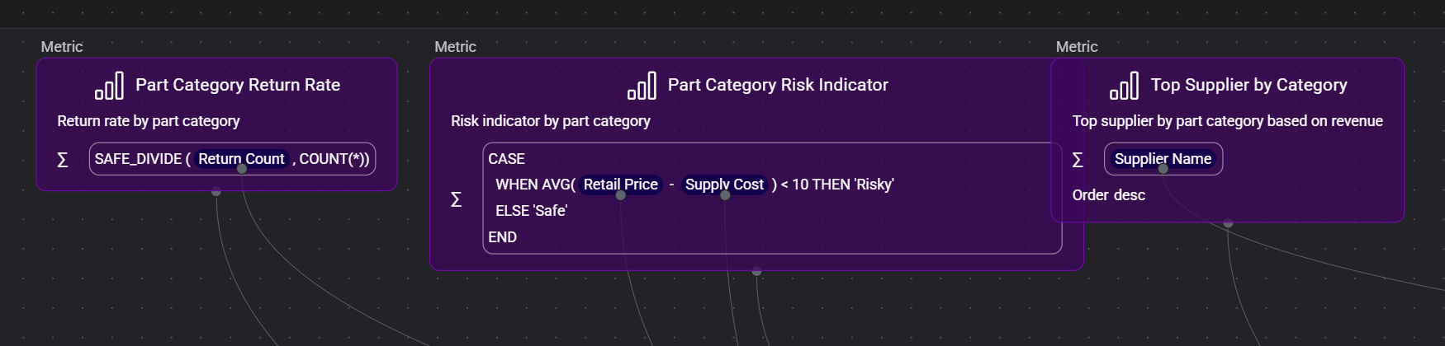Click the Top Supplier by Category chart icon
The width and height of the screenshot is (1445, 346).
pos(1124,86)
